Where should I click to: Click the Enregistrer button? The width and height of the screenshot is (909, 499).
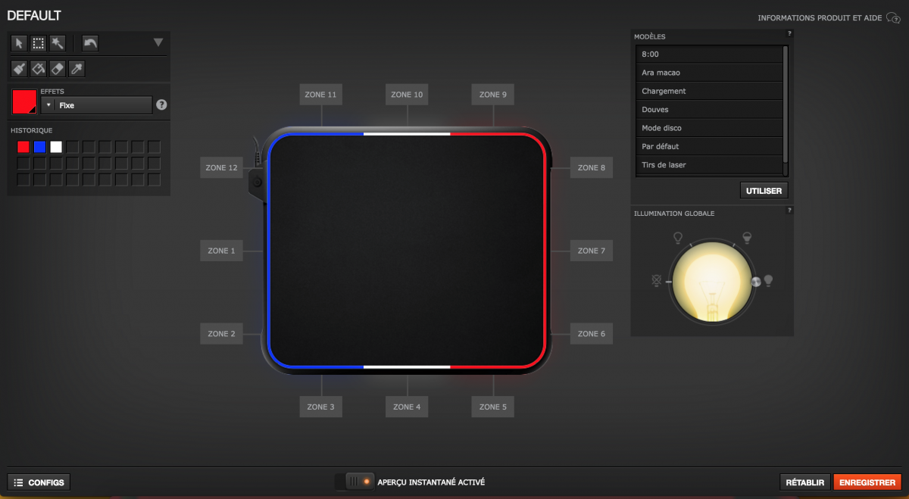[x=867, y=482]
